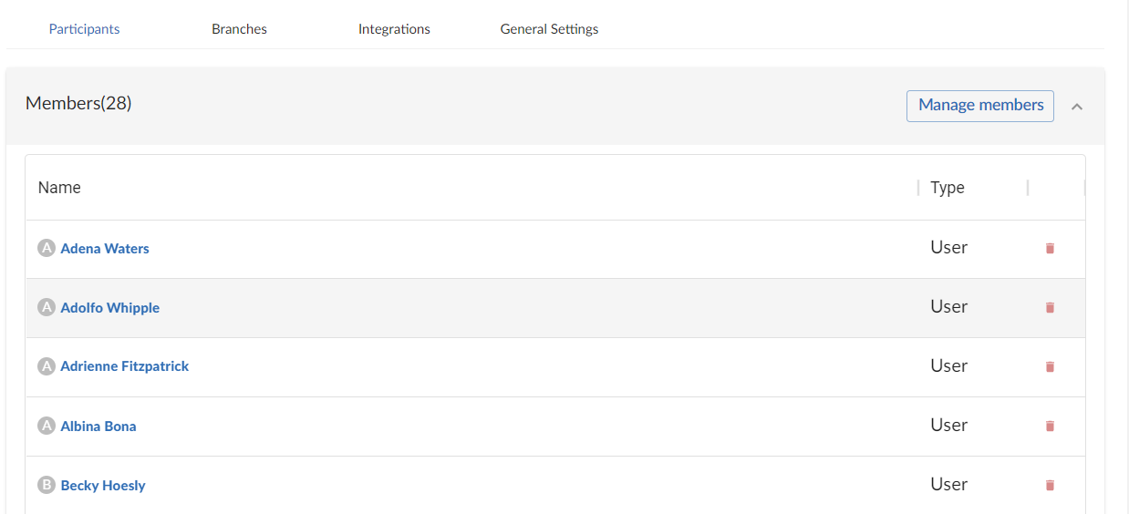Sort by the Type column header
The height and width of the screenshot is (514, 1129).
[948, 188]
